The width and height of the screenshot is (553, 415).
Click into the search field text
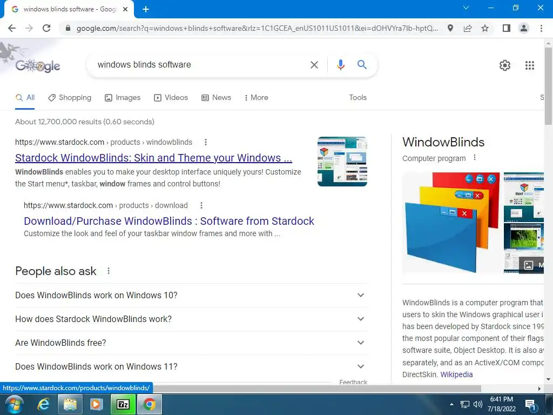click(x=144, y=65)
